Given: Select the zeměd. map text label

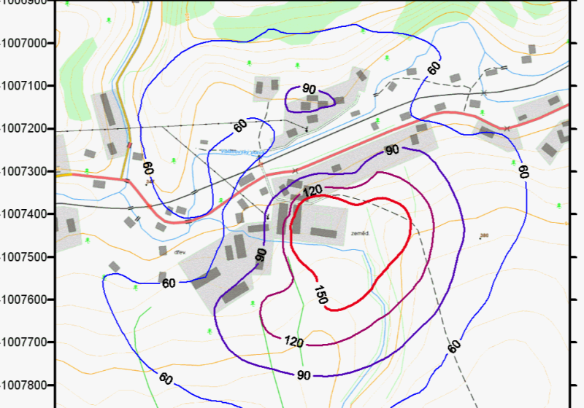Looking at the screenshot, I should (358, 234).
